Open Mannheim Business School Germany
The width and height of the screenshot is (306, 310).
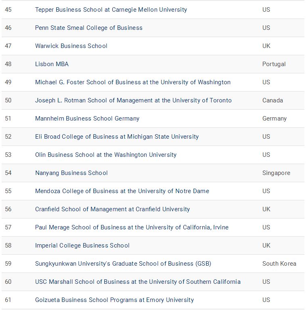click(87, 119)
